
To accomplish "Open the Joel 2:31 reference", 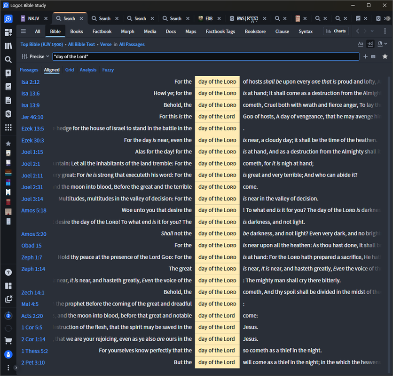I will click(x=32, y=187).
